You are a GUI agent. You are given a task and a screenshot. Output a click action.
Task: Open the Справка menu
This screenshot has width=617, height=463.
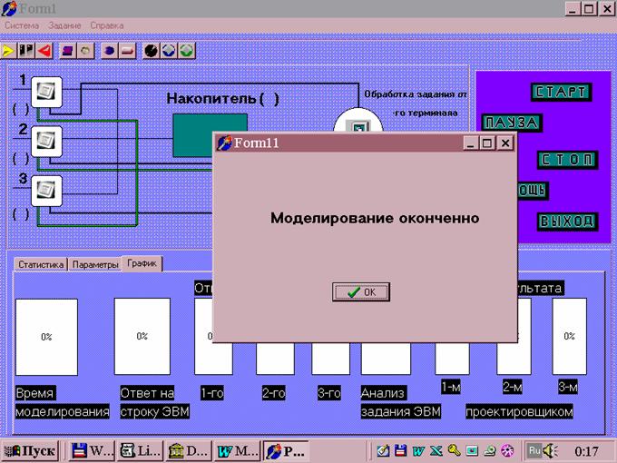107,25
